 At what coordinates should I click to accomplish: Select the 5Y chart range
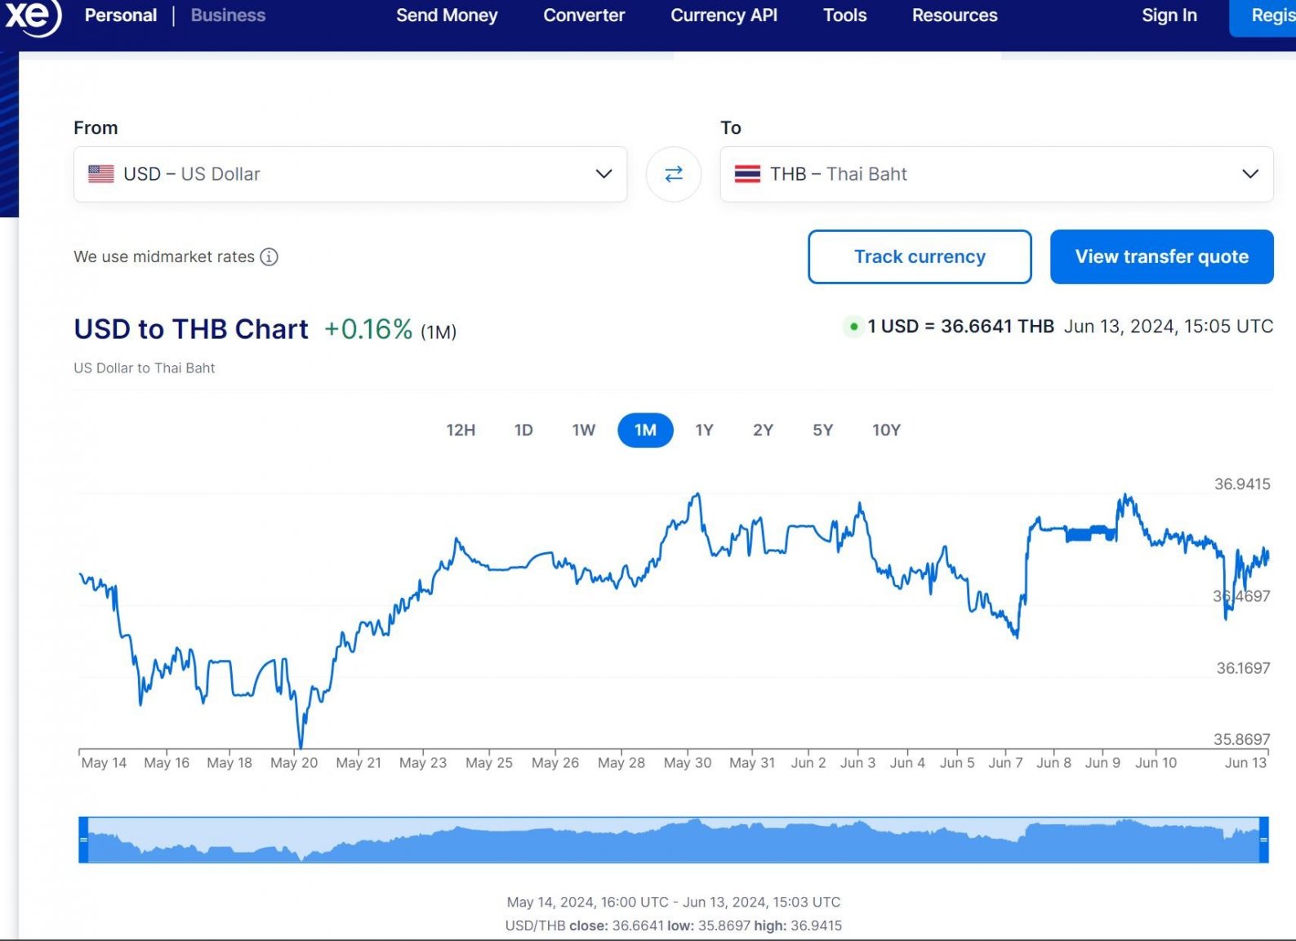pyautogui.click(x=822, y=430)
